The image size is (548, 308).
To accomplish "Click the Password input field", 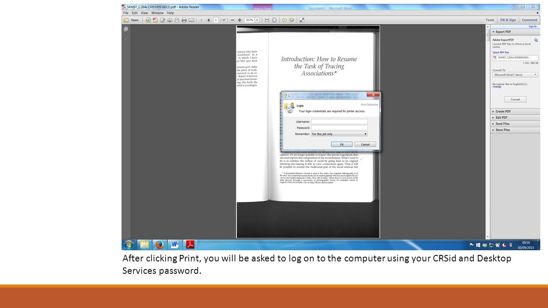I will point(339,127).
